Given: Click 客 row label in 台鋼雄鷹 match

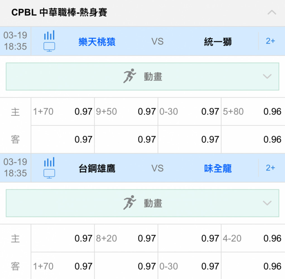Looking at the screenshot, I should pyautogui.click(x=15, y=266).
